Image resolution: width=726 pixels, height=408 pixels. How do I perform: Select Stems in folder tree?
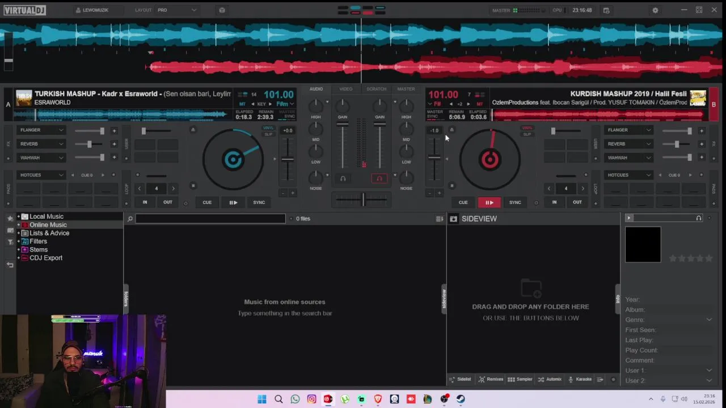tap(39, 249)
